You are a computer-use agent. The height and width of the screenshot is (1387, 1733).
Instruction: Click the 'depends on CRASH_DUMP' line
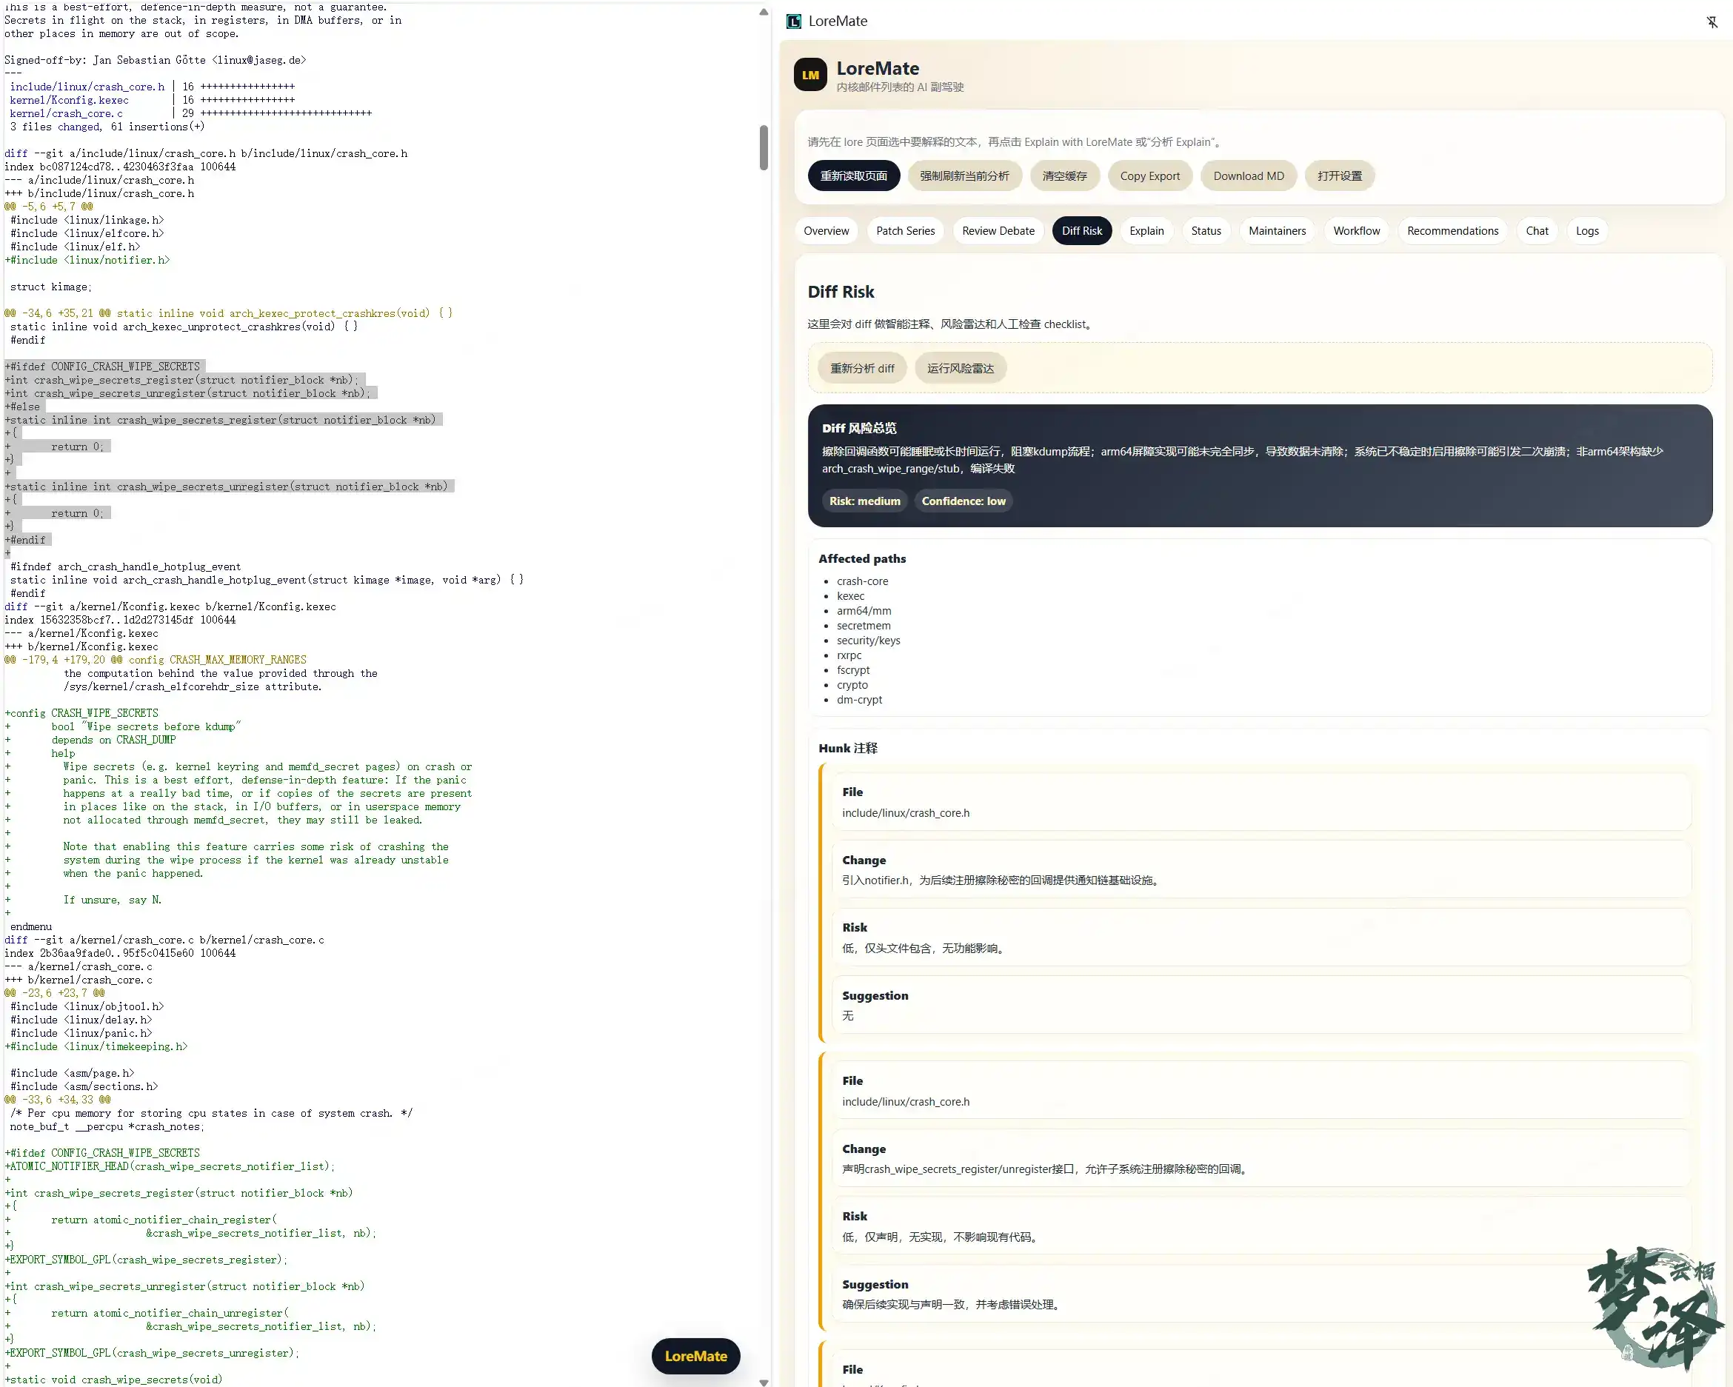tap(113, 739)
